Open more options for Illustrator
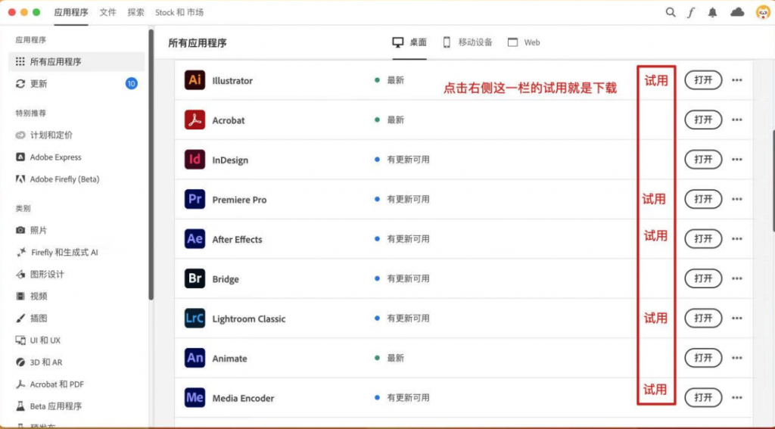This screenshot has width=775, height=429. point(737,80)
